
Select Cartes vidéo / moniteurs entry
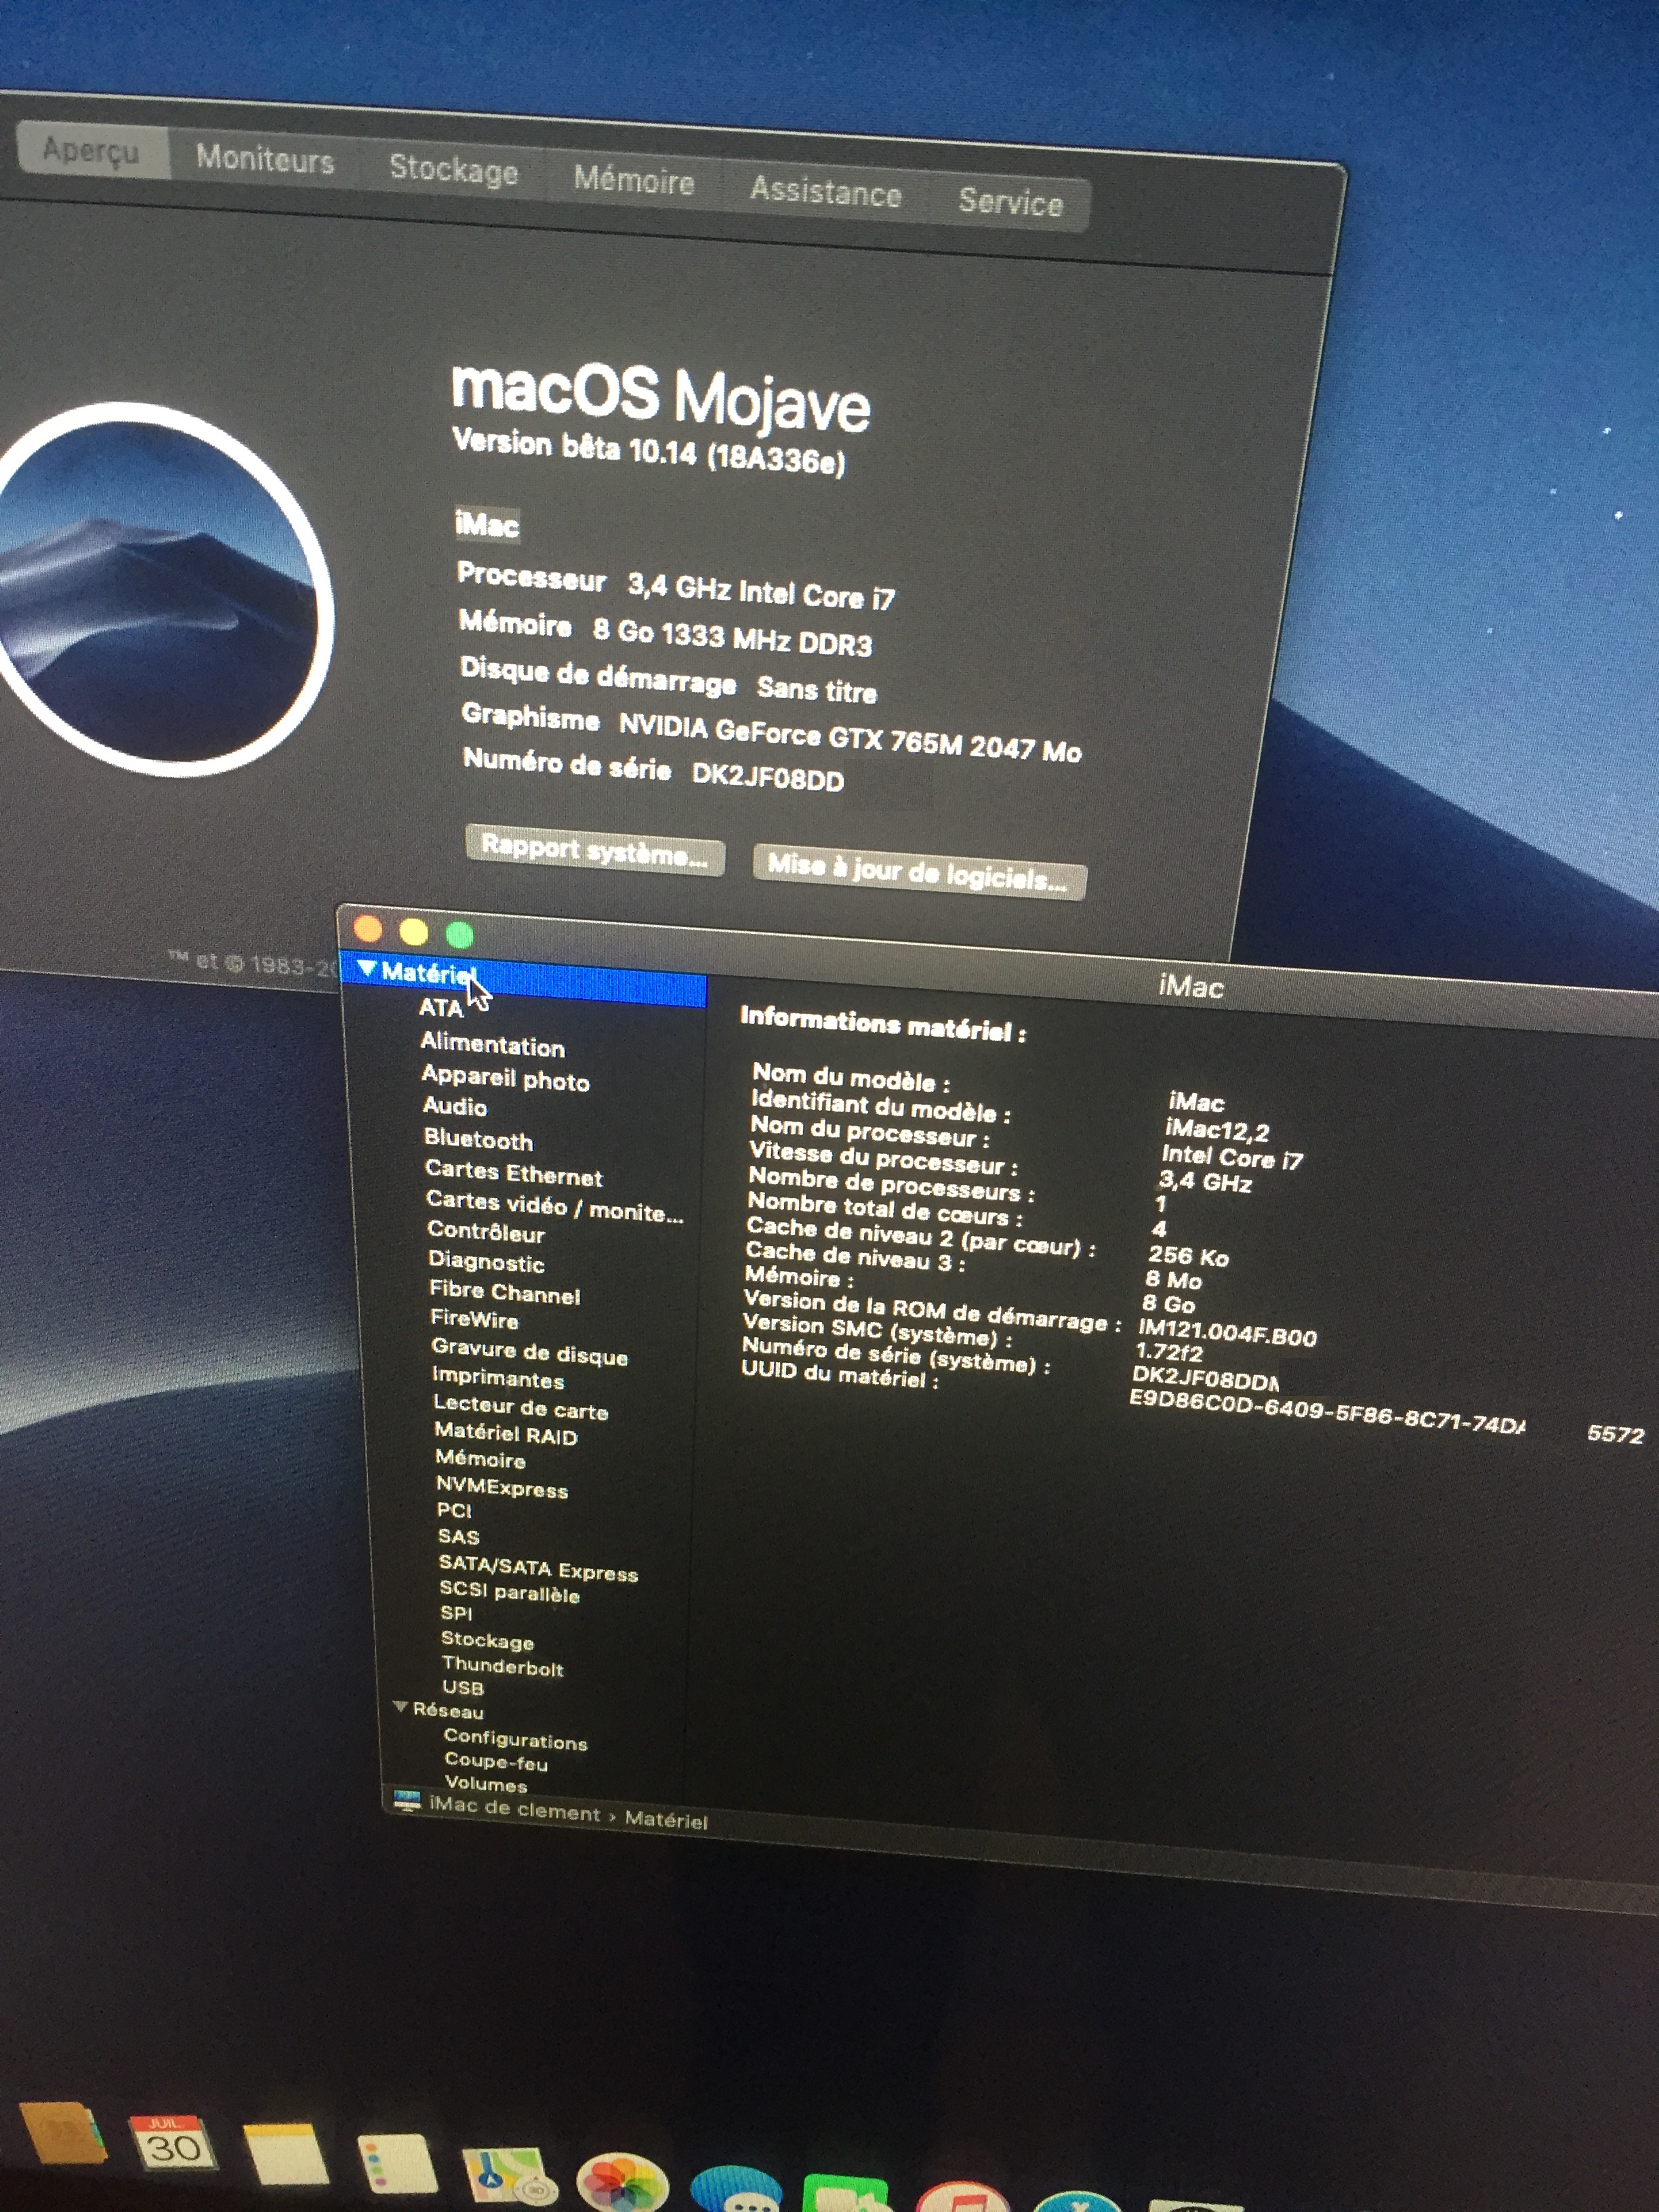(x=554, y=1206)
